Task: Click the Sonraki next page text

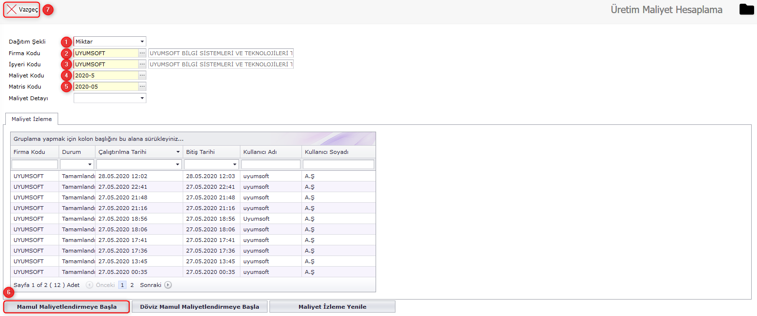Action: pos(151,285)
